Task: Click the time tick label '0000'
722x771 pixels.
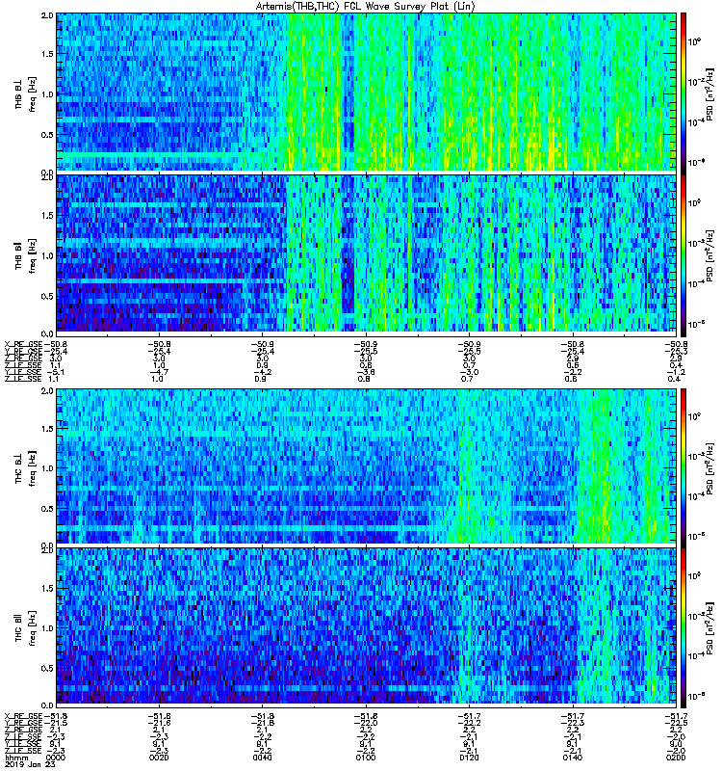Action: pos(55,758)
